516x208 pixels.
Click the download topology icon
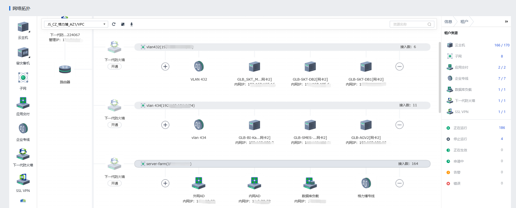132,24
